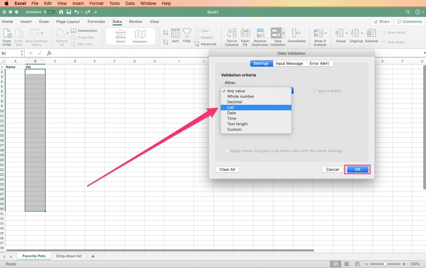Select the Stocks data type
Screen dimensions: 426x268
(x=120, y=36)
